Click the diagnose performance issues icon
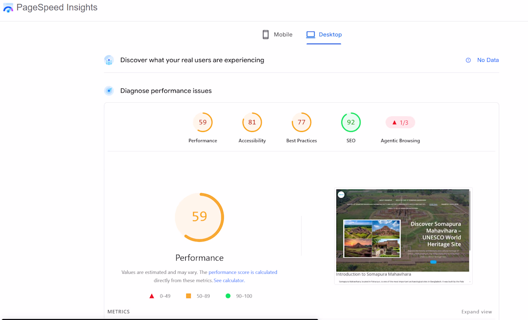The width and height of the screenshot is (528, 320). (109, 91)
